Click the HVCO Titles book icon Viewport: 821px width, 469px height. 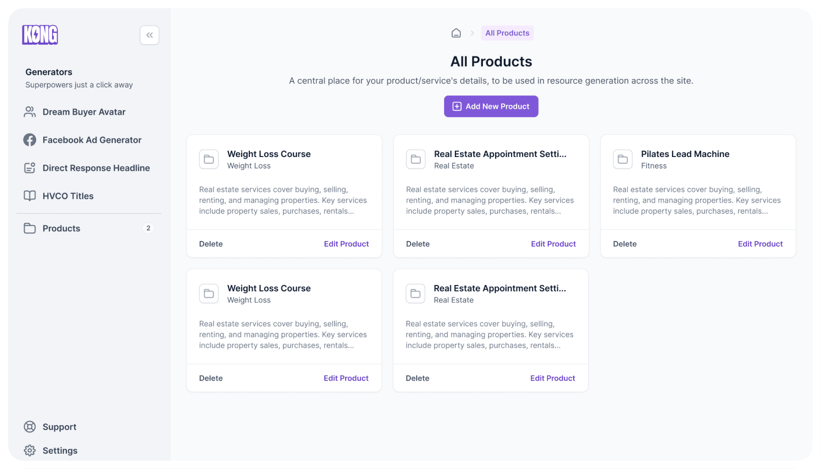30,196
